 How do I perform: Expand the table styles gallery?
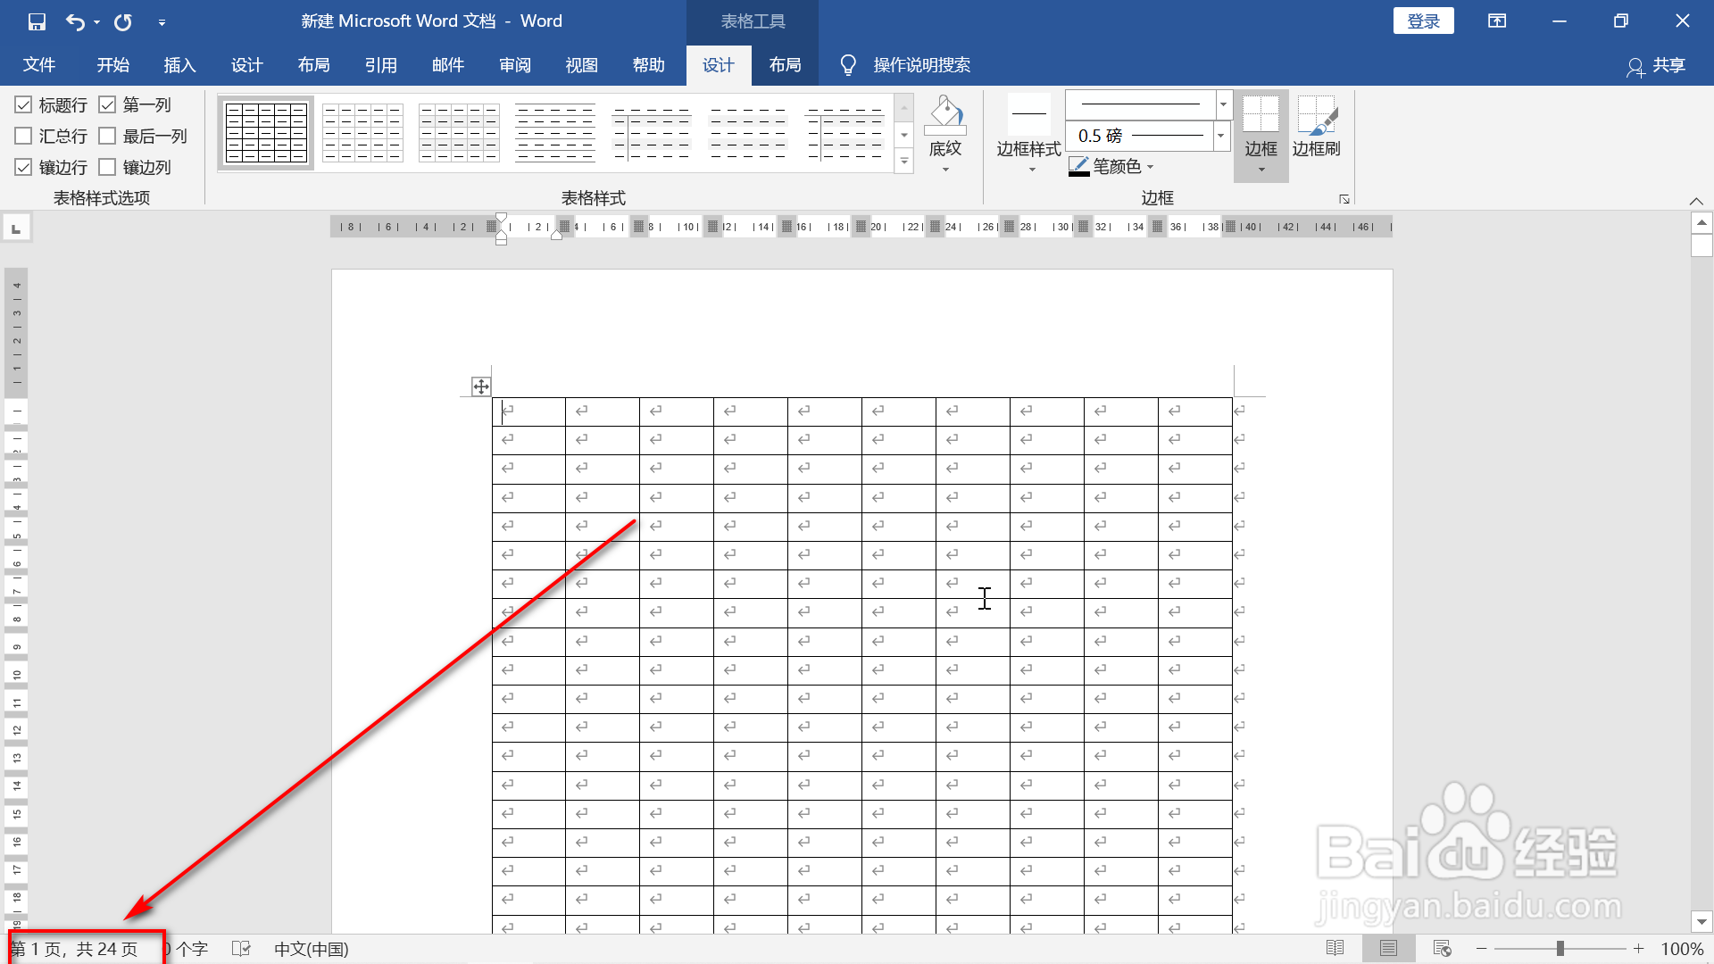pos(903,162)
